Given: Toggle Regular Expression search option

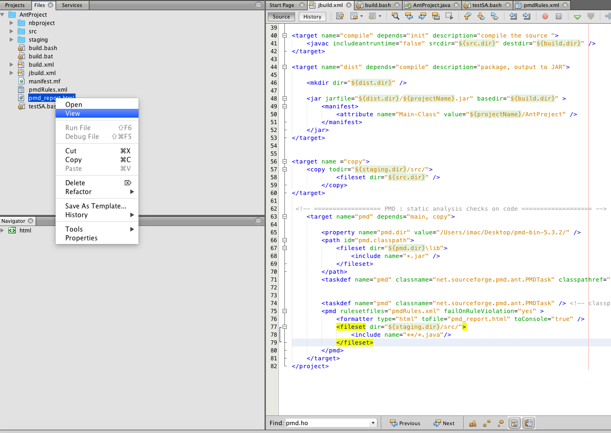Looking at the screenshot, I should click(x=500, y=423).
